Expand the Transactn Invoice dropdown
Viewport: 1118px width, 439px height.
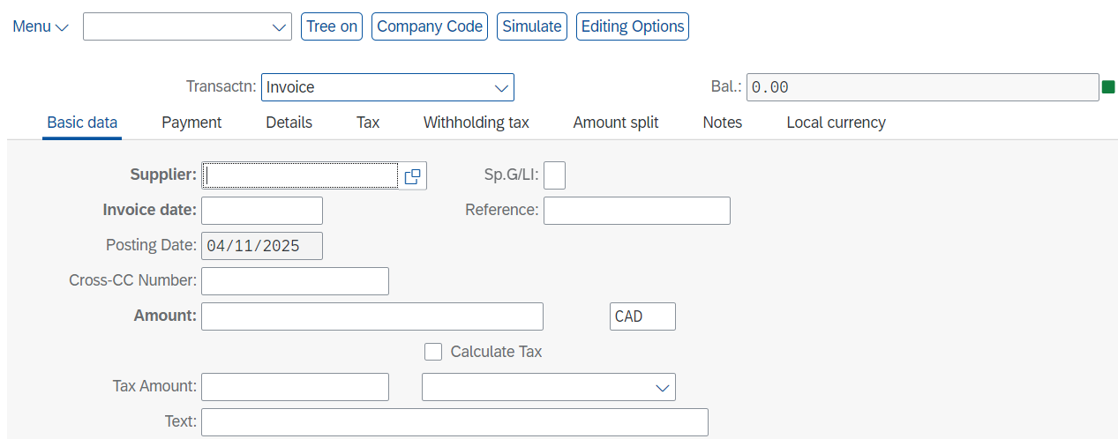click(x=501, y=87)
